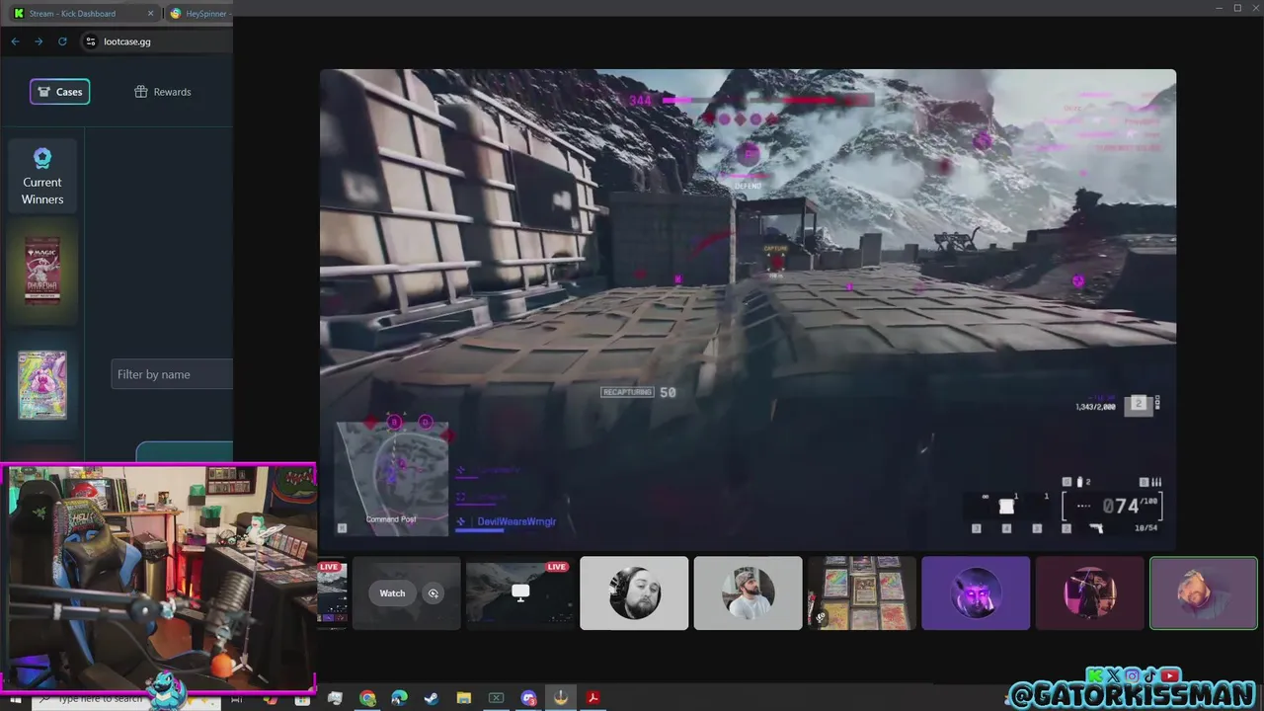The height and width of the screenshot is (711, 1264).
Task: Go back in the browser
Action: (x=15, y=41)
